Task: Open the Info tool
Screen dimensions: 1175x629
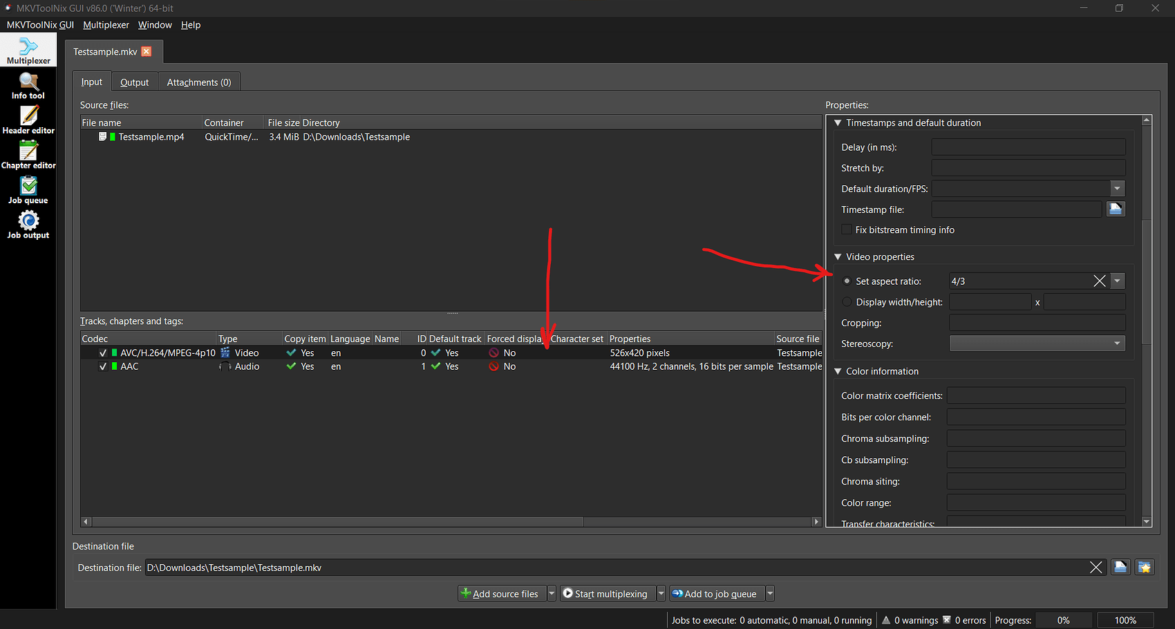Action: (x=28, y=86)
